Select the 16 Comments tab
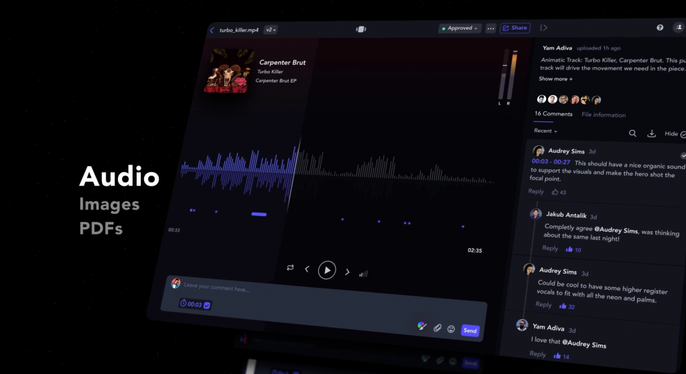This screenshot has height=374, width=686. (553, 114)
